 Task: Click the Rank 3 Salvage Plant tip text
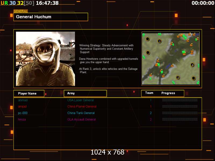(108, 71)
